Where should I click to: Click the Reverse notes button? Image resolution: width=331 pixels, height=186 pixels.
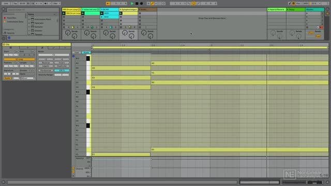tap(46, 63)
